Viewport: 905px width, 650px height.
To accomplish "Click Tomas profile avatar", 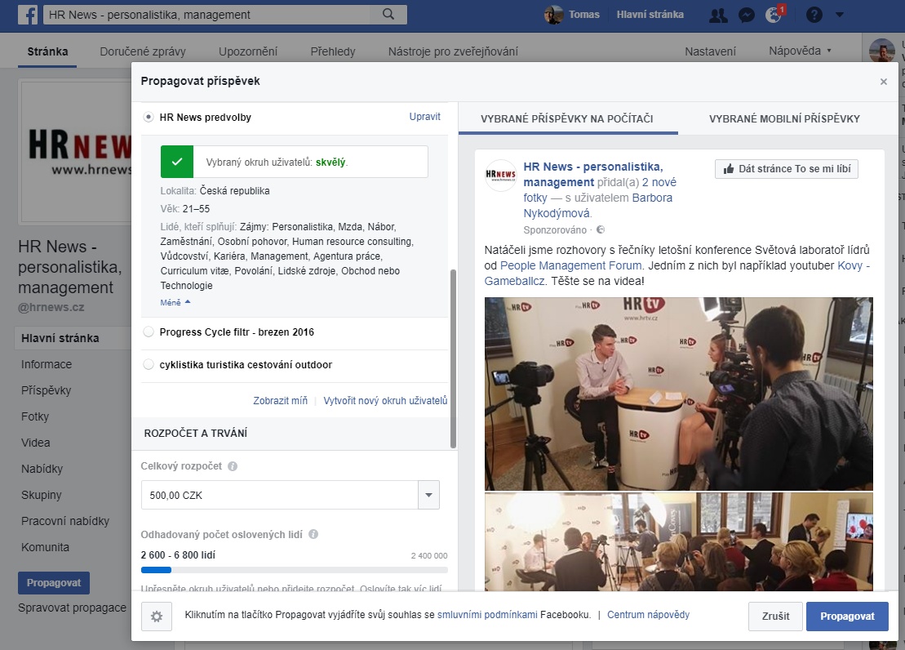I will pyautogui.click(x=554, y=15).
